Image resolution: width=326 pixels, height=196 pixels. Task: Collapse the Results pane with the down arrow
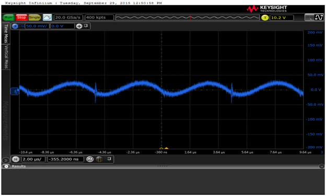coord(321,166)
